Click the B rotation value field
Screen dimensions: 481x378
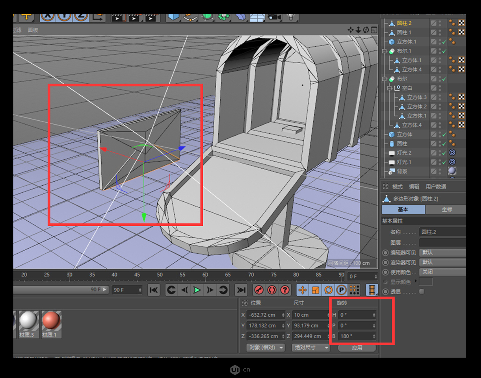(357, 336)
